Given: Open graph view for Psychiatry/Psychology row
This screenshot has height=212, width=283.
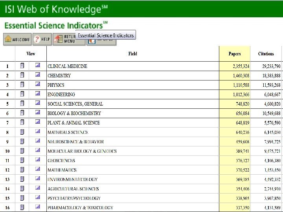Looking at the screenshot, I should (38, 197).
